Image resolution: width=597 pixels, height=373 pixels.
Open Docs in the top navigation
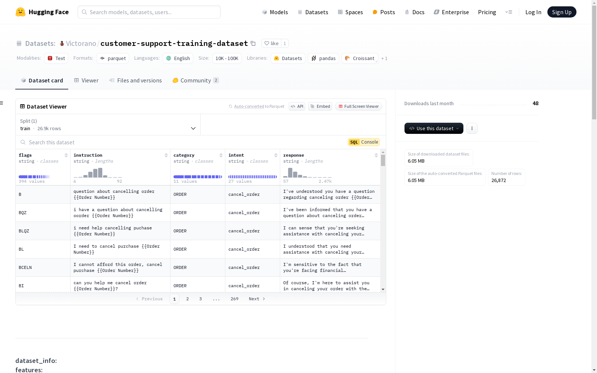click(x=415, y=12)
